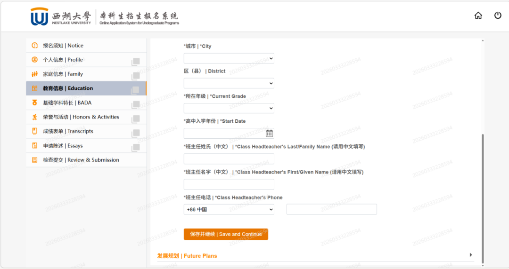This screenshot has width=509, height=269.
Task: Click the status box on the Essays row
Action: pyautogui.click(x=136, y=148)
